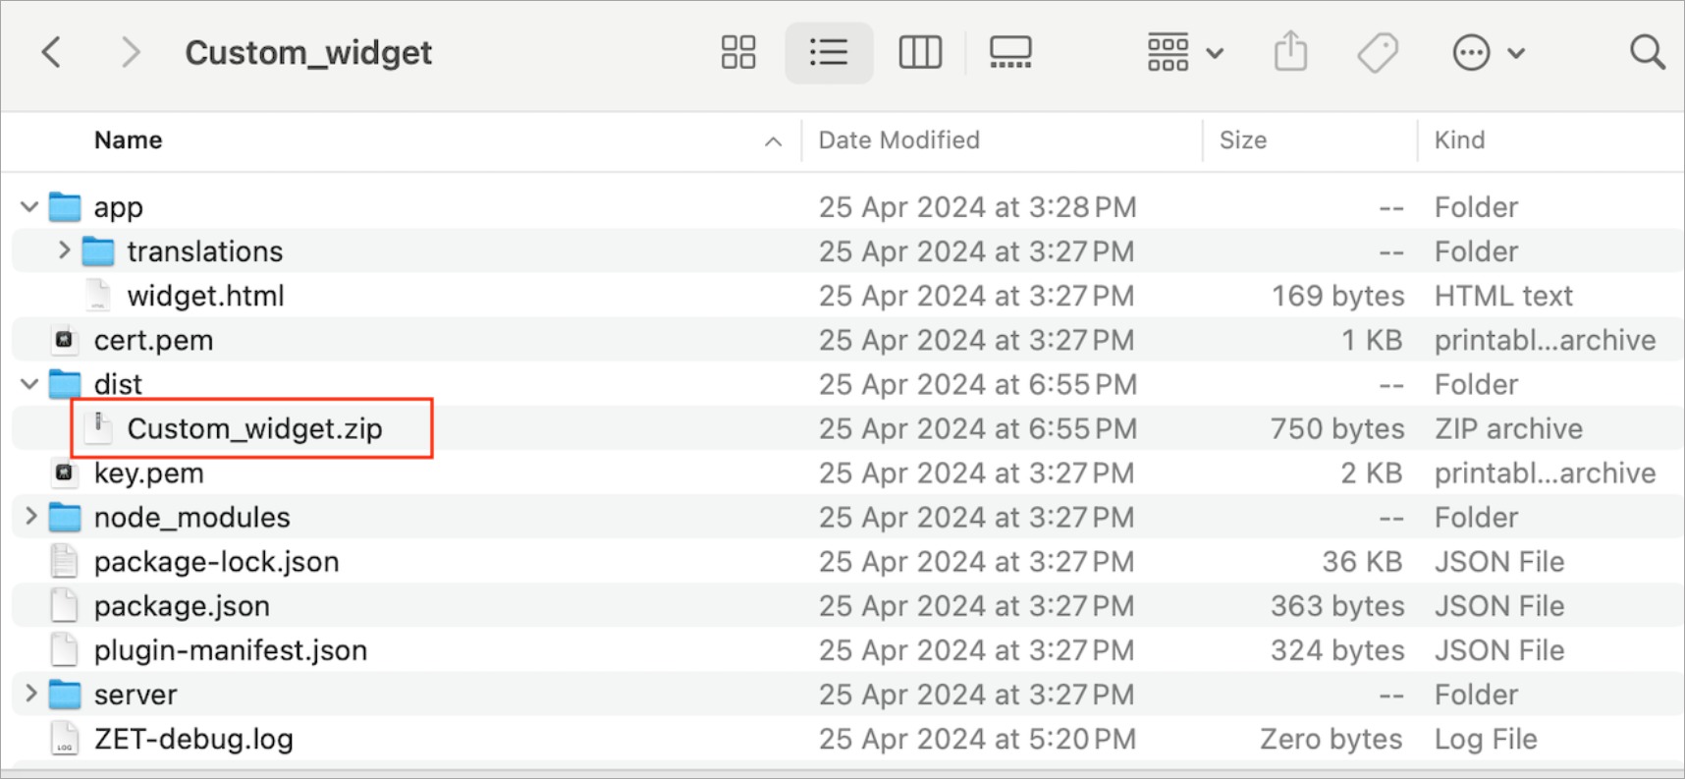Click the Tags icon in toolbar
The height and width of the screenshot is (779, 1685).
point(1378,52)
